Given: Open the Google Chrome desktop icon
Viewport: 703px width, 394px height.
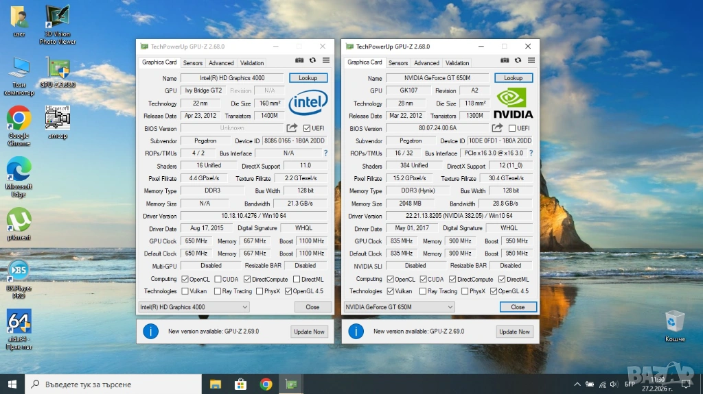Looking at the screenshot, I should coord(19,119).
